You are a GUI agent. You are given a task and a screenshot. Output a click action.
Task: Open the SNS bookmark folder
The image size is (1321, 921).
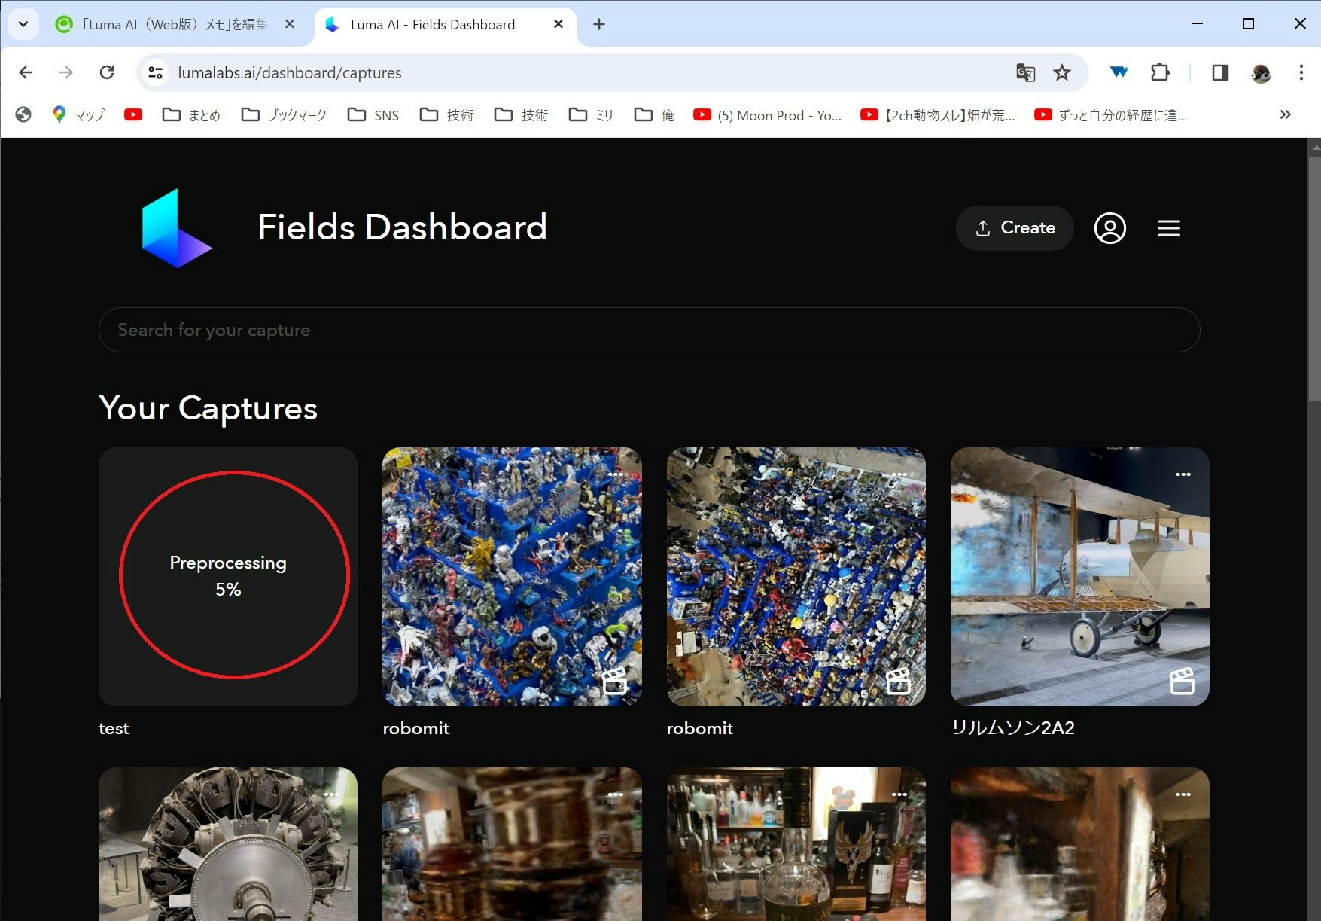pyautogui.click(x=373, y=114)
